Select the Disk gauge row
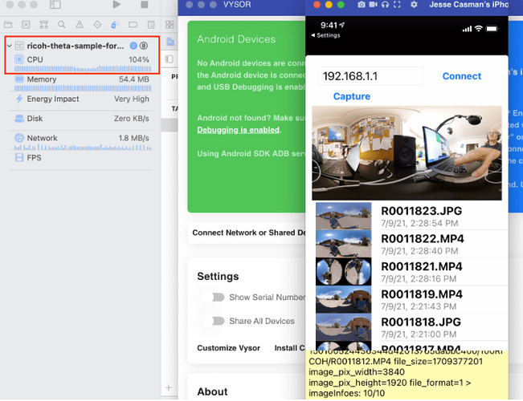Viewport: 523px width, 401px height. point(82,119)
